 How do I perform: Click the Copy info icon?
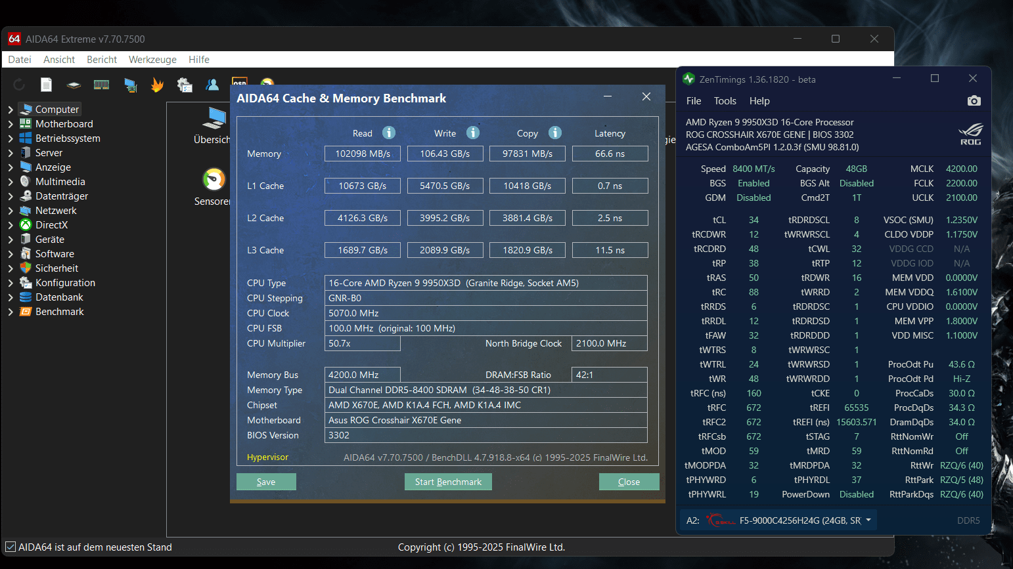coord(555,133)
